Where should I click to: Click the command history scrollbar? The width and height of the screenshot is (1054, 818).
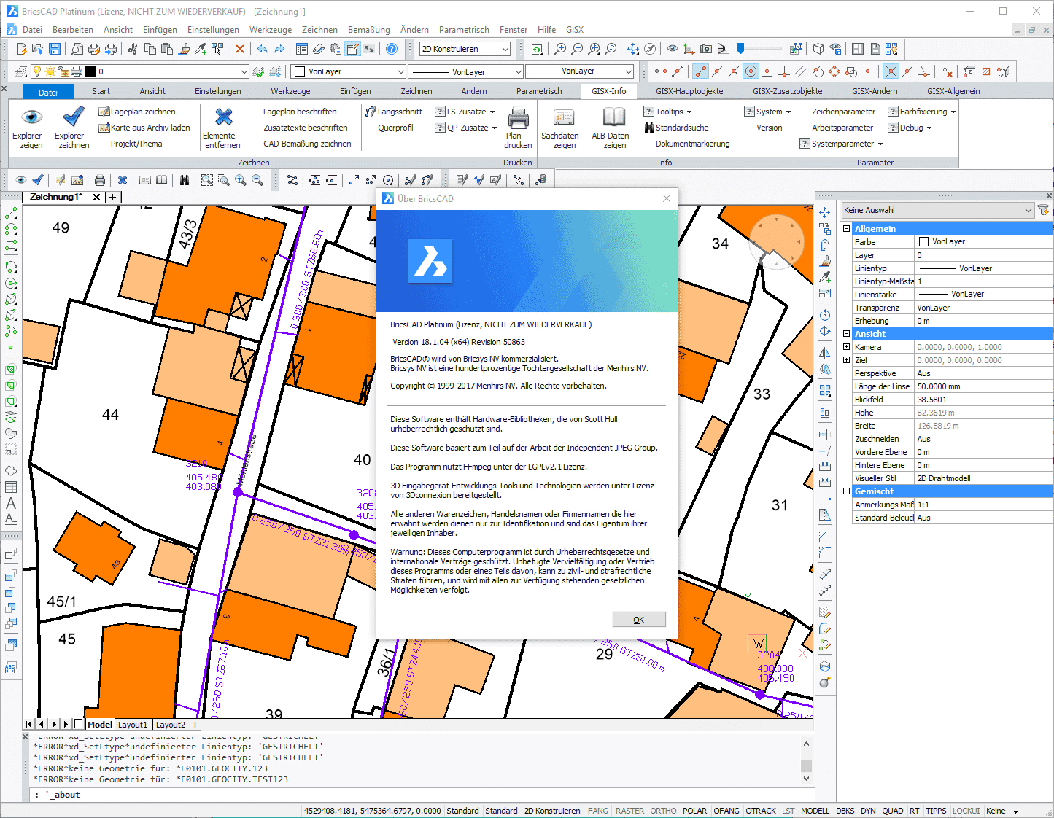(806, 760)
